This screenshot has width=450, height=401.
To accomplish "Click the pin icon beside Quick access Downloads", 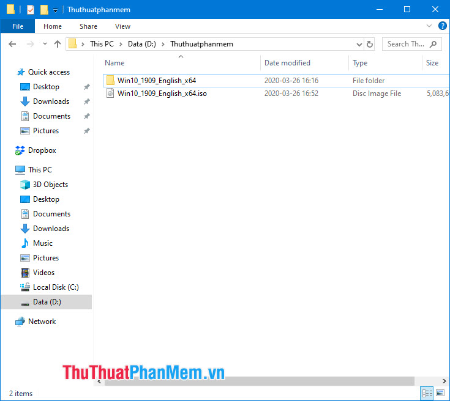I will (x=87, y=101).
